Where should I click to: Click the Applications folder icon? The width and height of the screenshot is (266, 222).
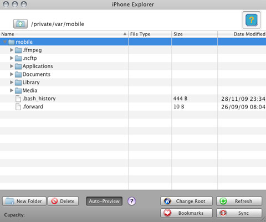(18, 66)
